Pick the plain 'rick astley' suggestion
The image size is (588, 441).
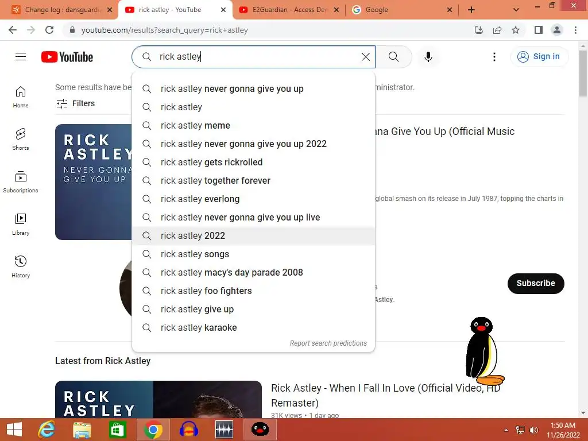point(253,107)
